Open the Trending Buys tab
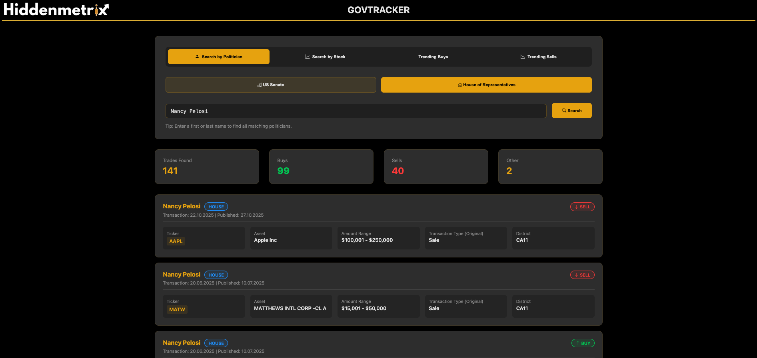 pos(433,57)
